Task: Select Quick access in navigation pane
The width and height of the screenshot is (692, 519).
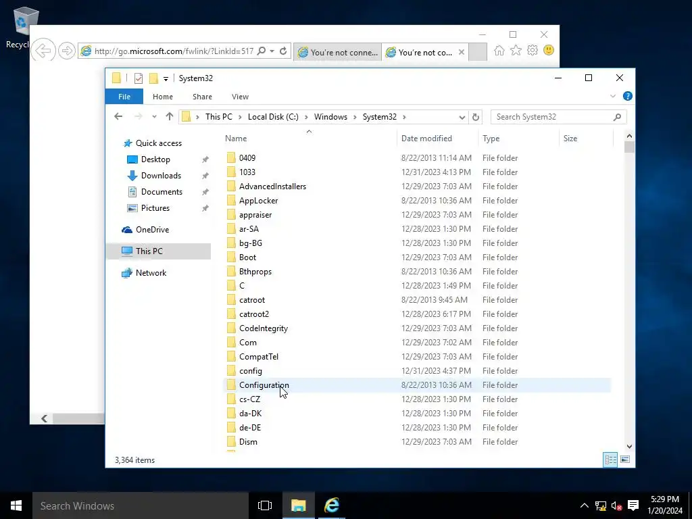Action: tap(158, 143)
